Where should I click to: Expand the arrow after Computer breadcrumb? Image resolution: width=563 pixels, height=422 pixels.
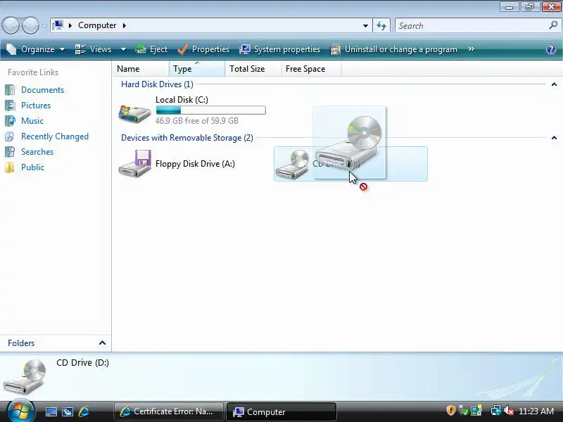(125, 25)
